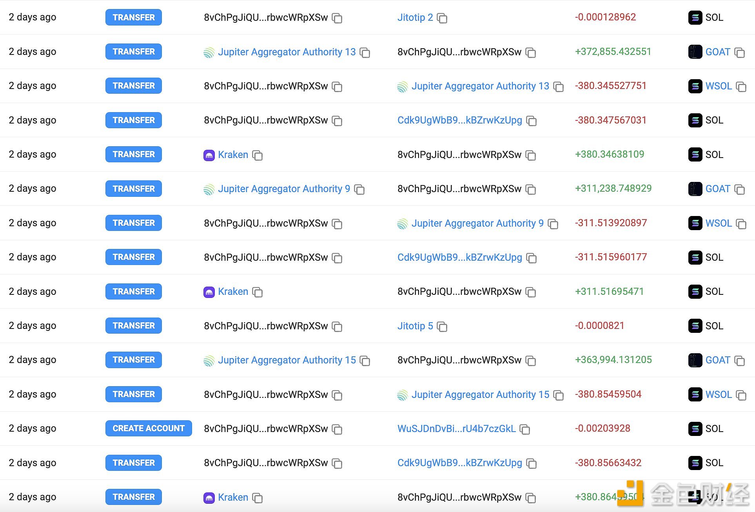Viewport: 755px width, 512px height.
Task: Open WSOL token link in -380.345527751 row
Action: 719,86
